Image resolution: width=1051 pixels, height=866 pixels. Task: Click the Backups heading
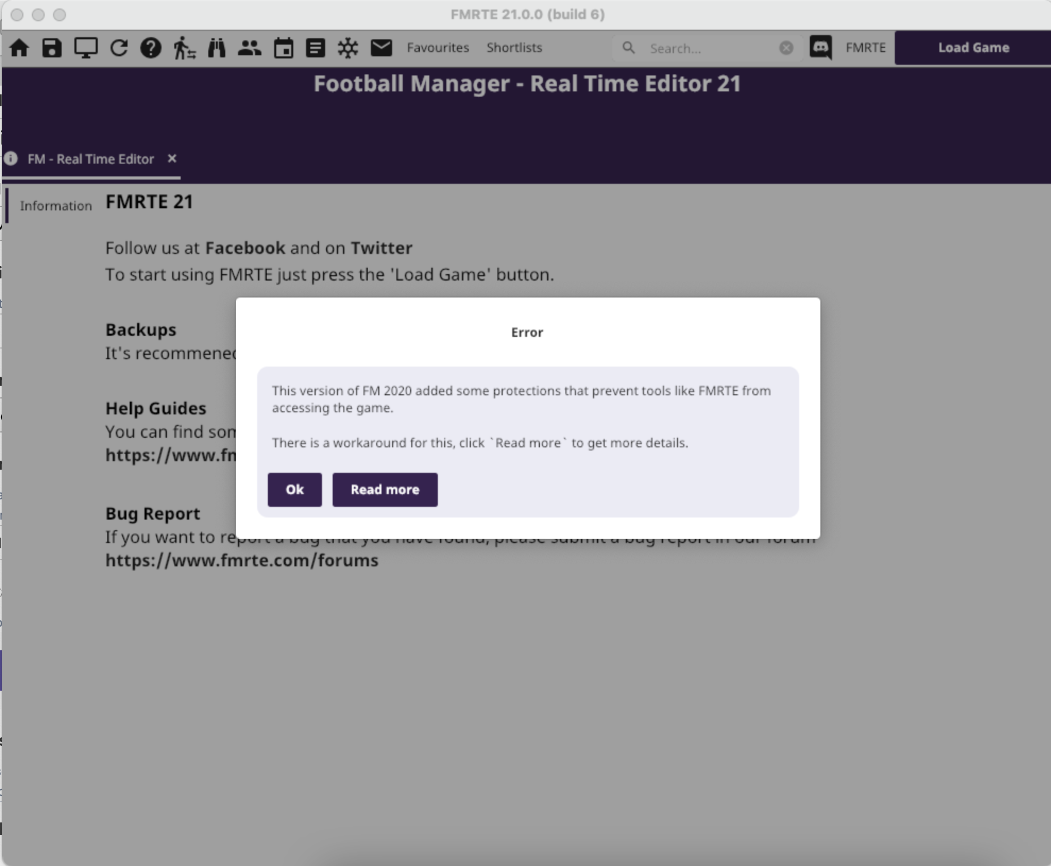(x=141, y=330)
